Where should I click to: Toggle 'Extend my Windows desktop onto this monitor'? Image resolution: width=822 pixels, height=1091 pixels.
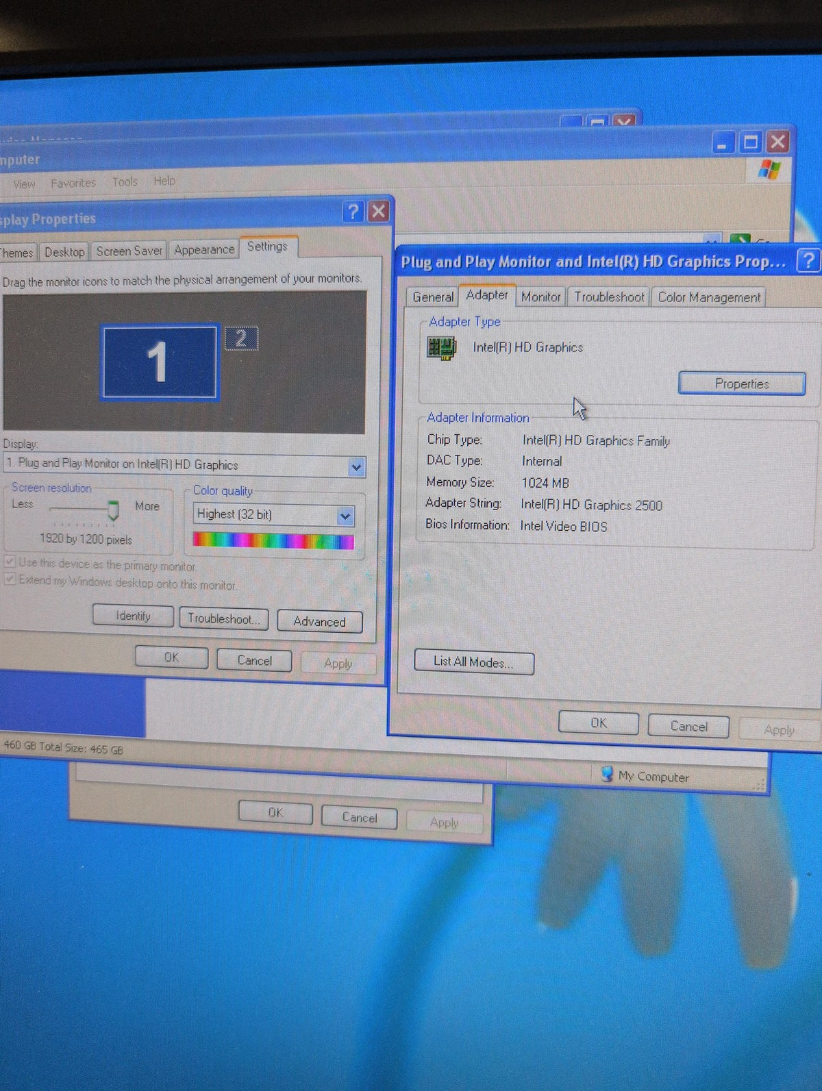tap(10, 579)
